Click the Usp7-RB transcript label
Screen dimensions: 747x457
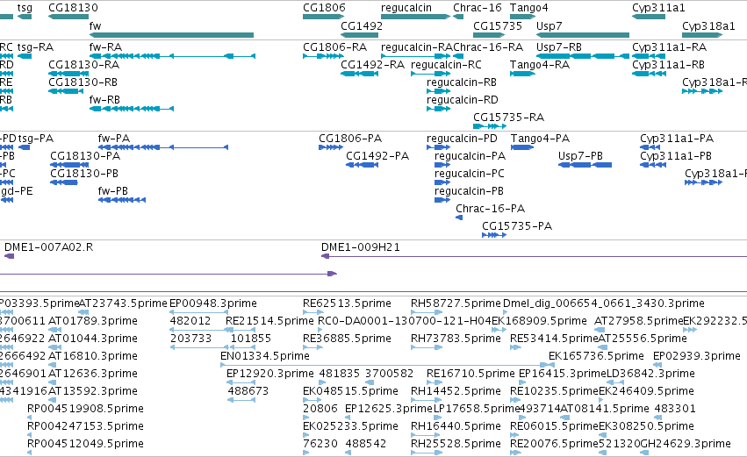pos(559,47)
